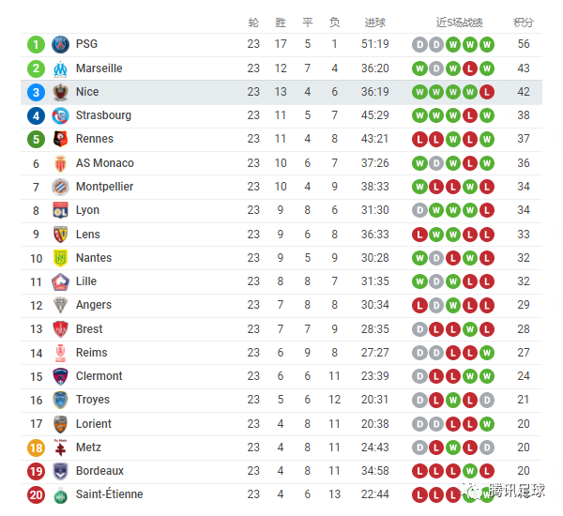The width and height of the screenshot is (563, 516).
Task: Click the Strasbourg club badge
Action: pos(60,115)
